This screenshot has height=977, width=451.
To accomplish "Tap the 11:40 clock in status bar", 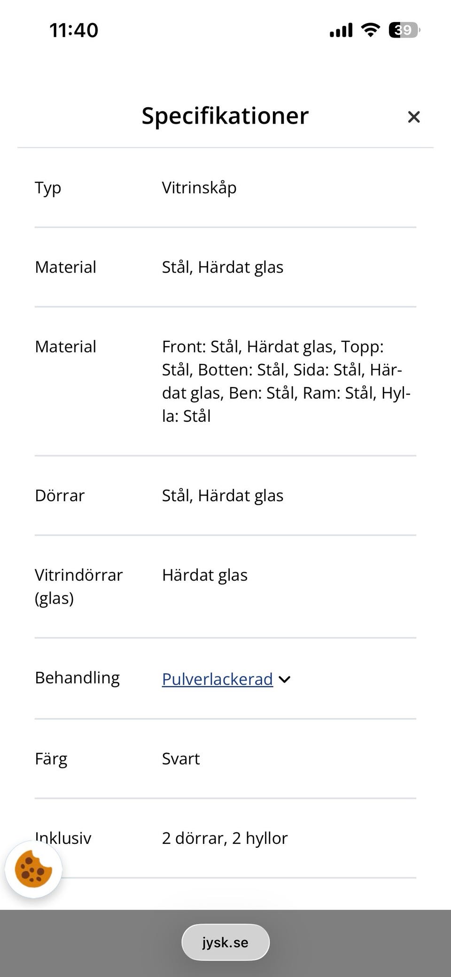I will [74, 30].
